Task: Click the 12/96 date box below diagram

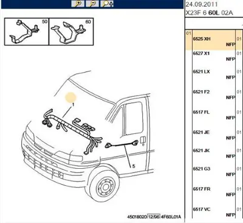Action: click(x=154, y=217)
